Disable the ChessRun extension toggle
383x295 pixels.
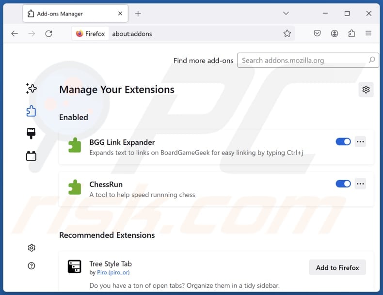[343, 184]
